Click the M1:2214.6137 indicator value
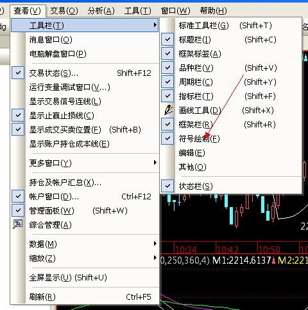This screenshot has width=308, height=310. pyautogui.click(x=242, y=260)
